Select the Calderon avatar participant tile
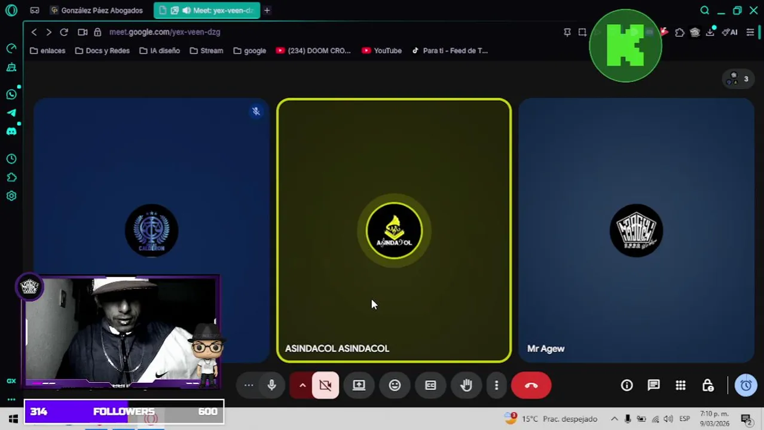 pos(152,231)
